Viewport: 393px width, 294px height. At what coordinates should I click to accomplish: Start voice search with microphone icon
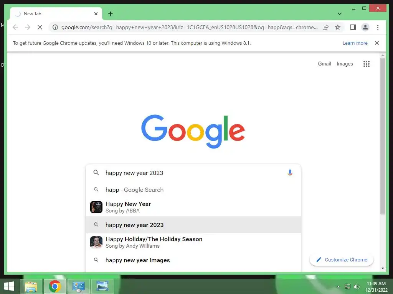pos(290,173)
